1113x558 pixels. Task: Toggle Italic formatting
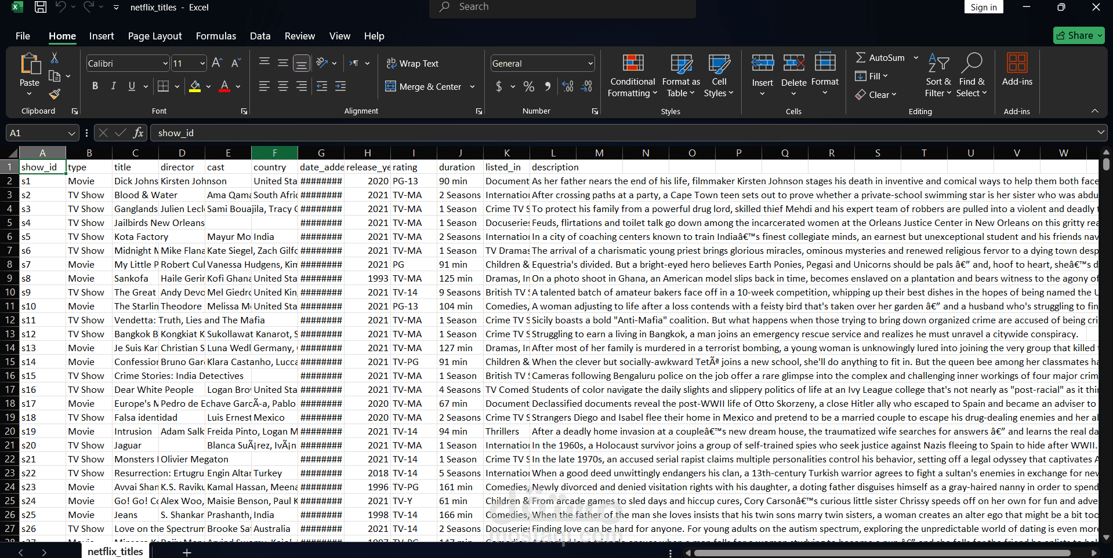pyautogui.click(x=114, y=86)
